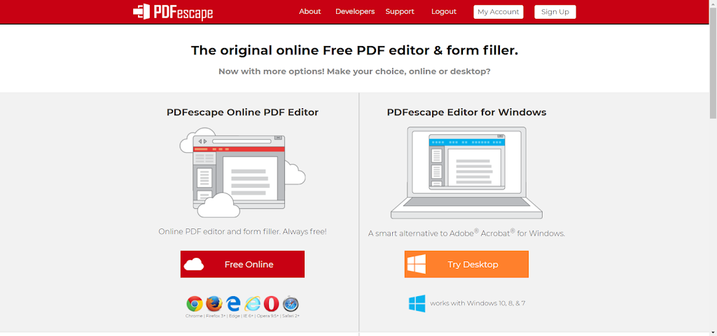Image resolution: width=717 pixels, height=336 pixels.
Task: Click the Try Desktop button
Action: [x=466, y=264]
